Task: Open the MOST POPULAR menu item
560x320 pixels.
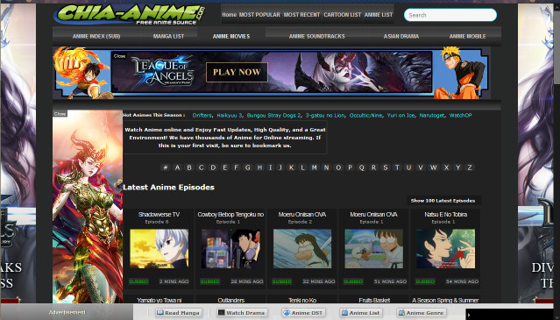Action: click(x=259, y=15)
